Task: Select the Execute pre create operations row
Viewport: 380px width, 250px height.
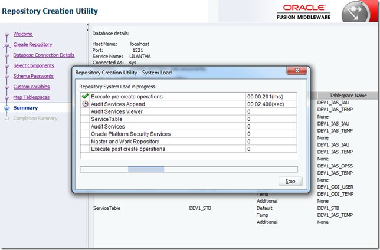Action: 189,97
